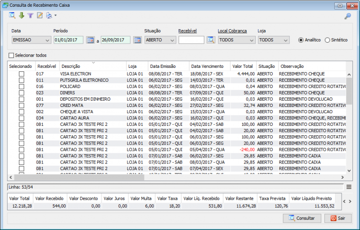
Task: Click the RECEBIMENTO CHEQUE, RECEBIME observation cell
Action: pyautogui.click(x=312, y=118)
